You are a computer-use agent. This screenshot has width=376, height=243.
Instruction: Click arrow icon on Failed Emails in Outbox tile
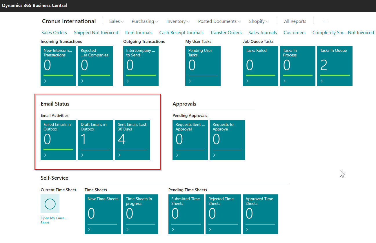(x=45, y=155)
